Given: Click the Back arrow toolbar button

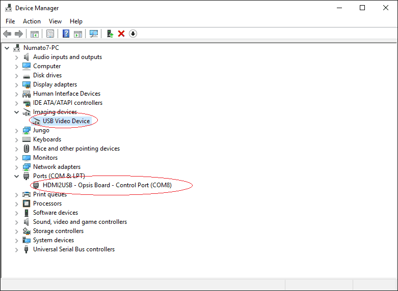Looking at the screenshot, I should (7, 34).
